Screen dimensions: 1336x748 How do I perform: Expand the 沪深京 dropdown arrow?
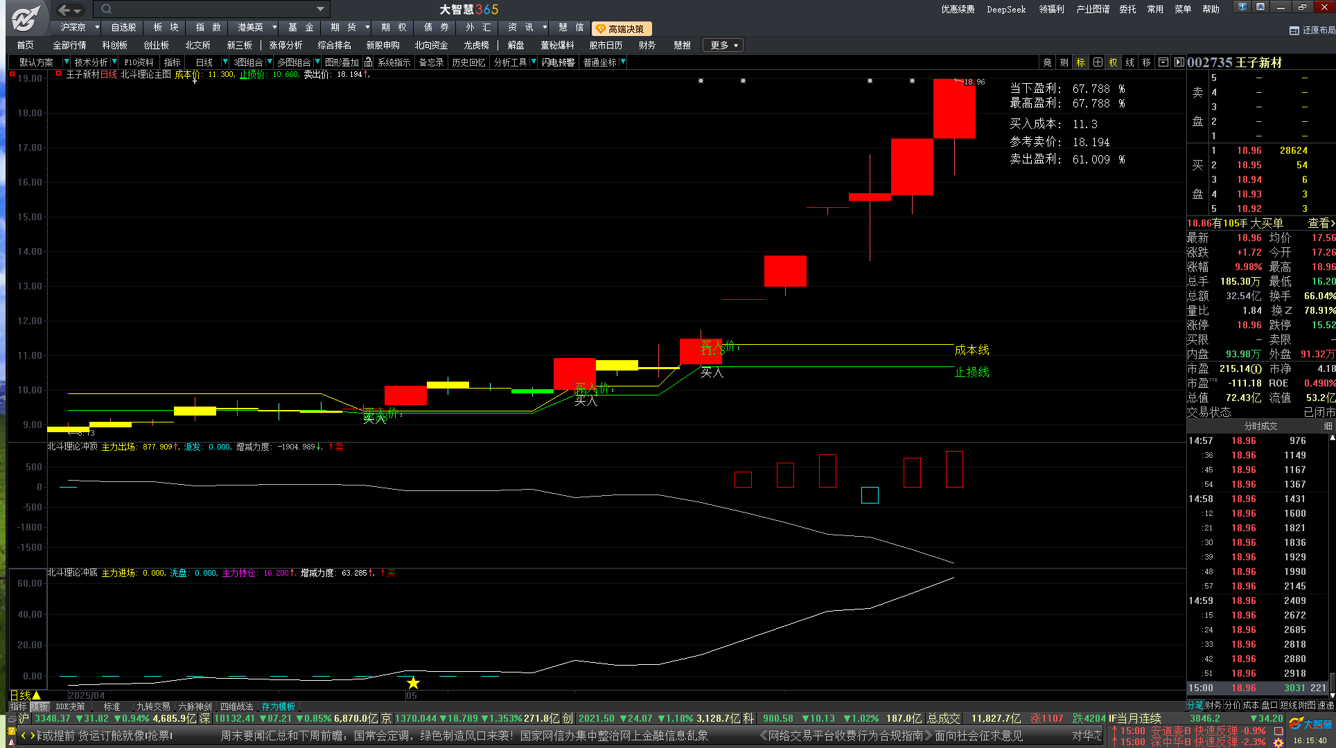coord(97,28)
